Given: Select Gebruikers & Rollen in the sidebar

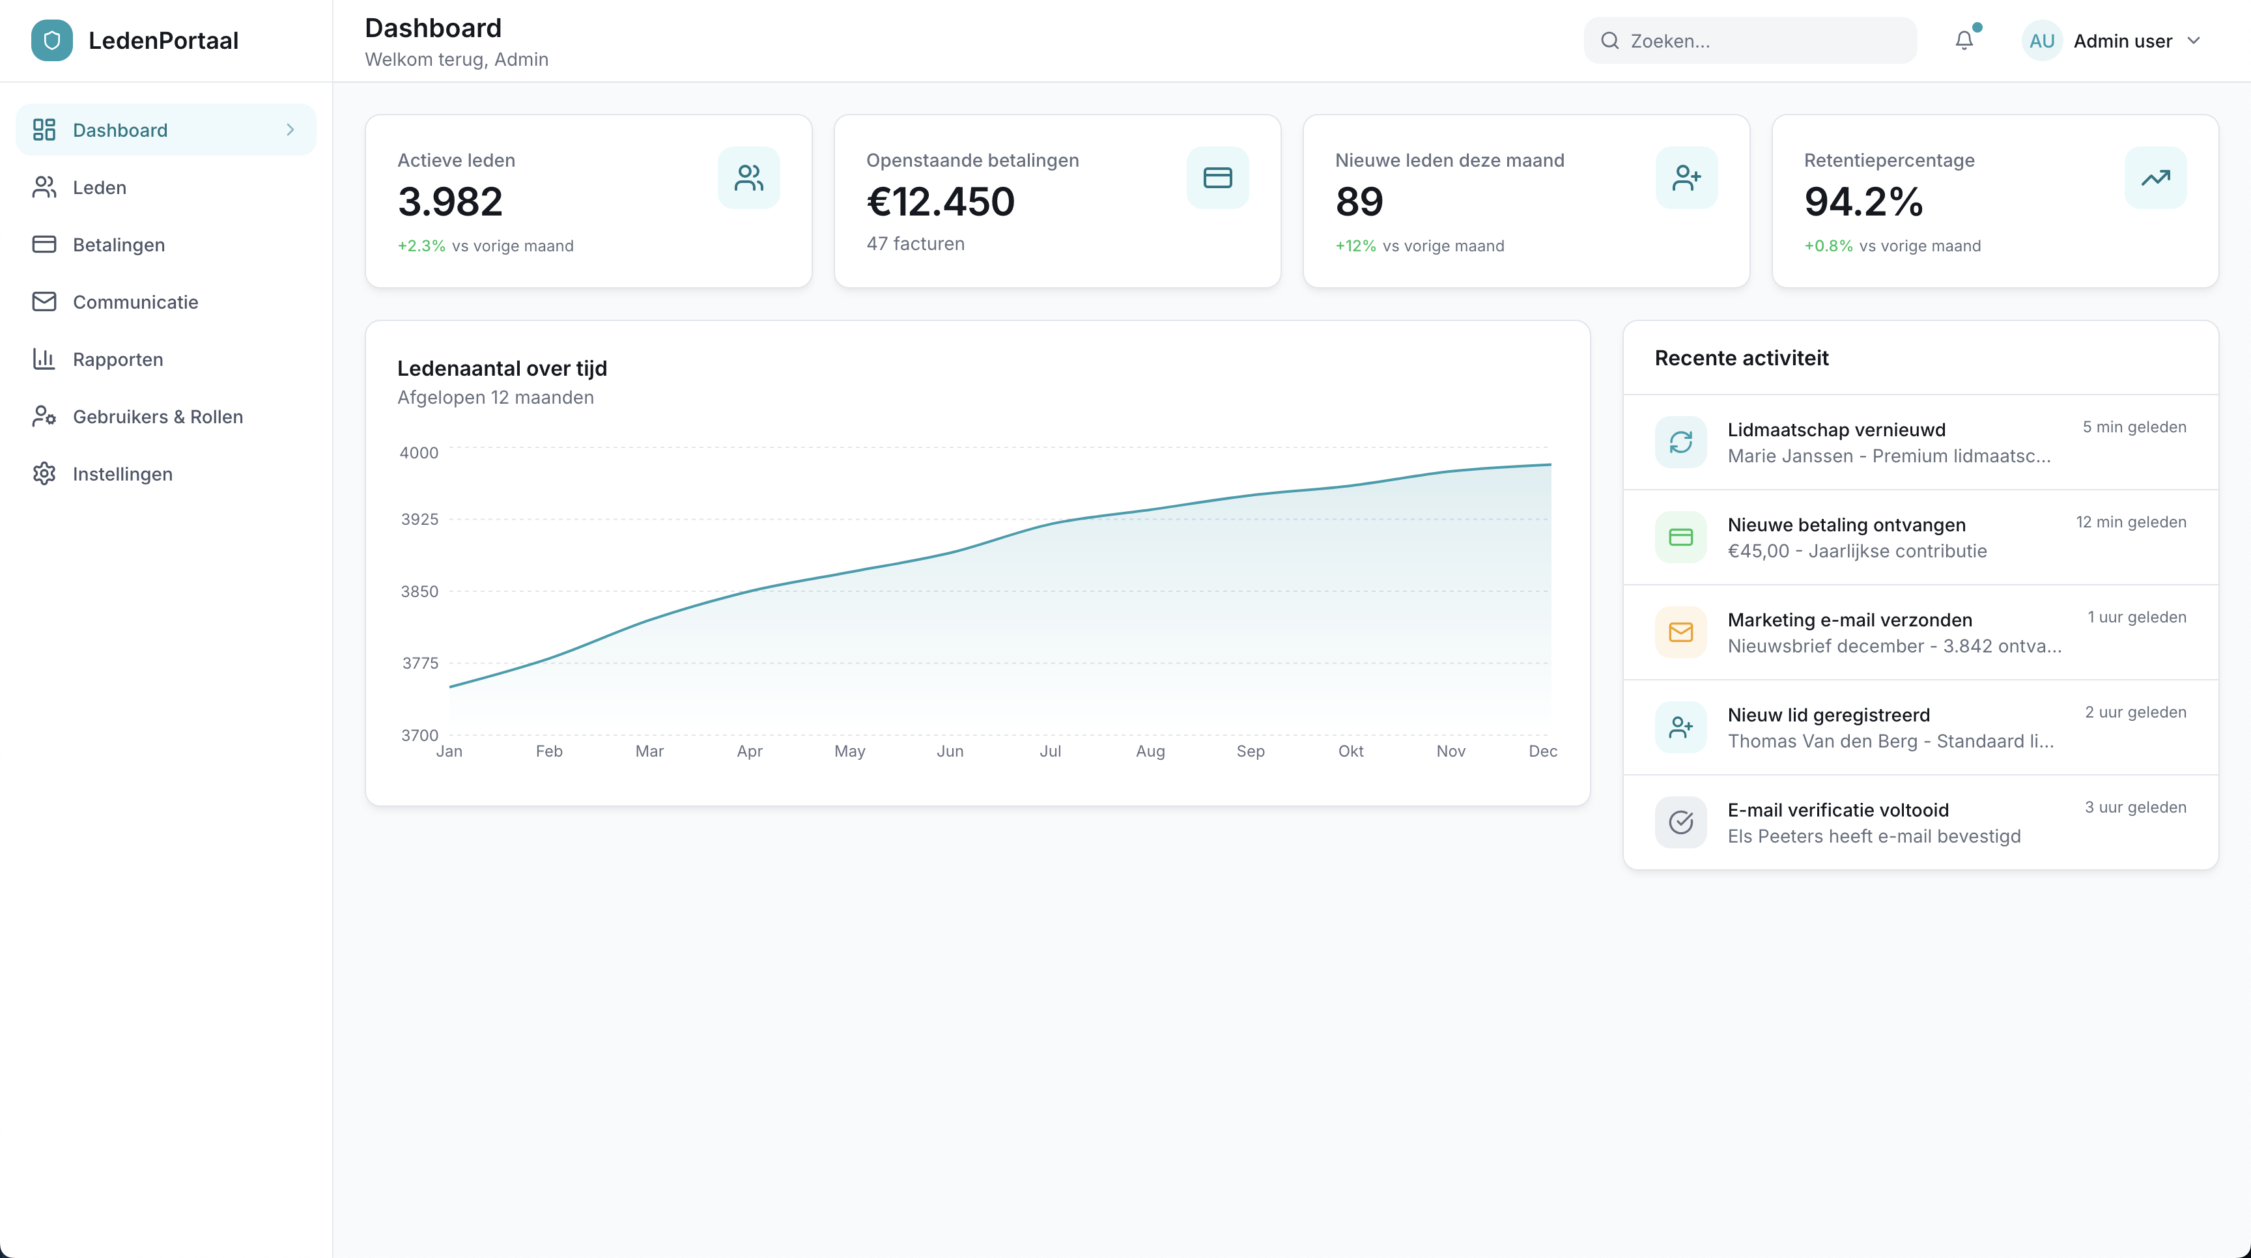Looking at the screenshot, I should click(x=157, y=417).
